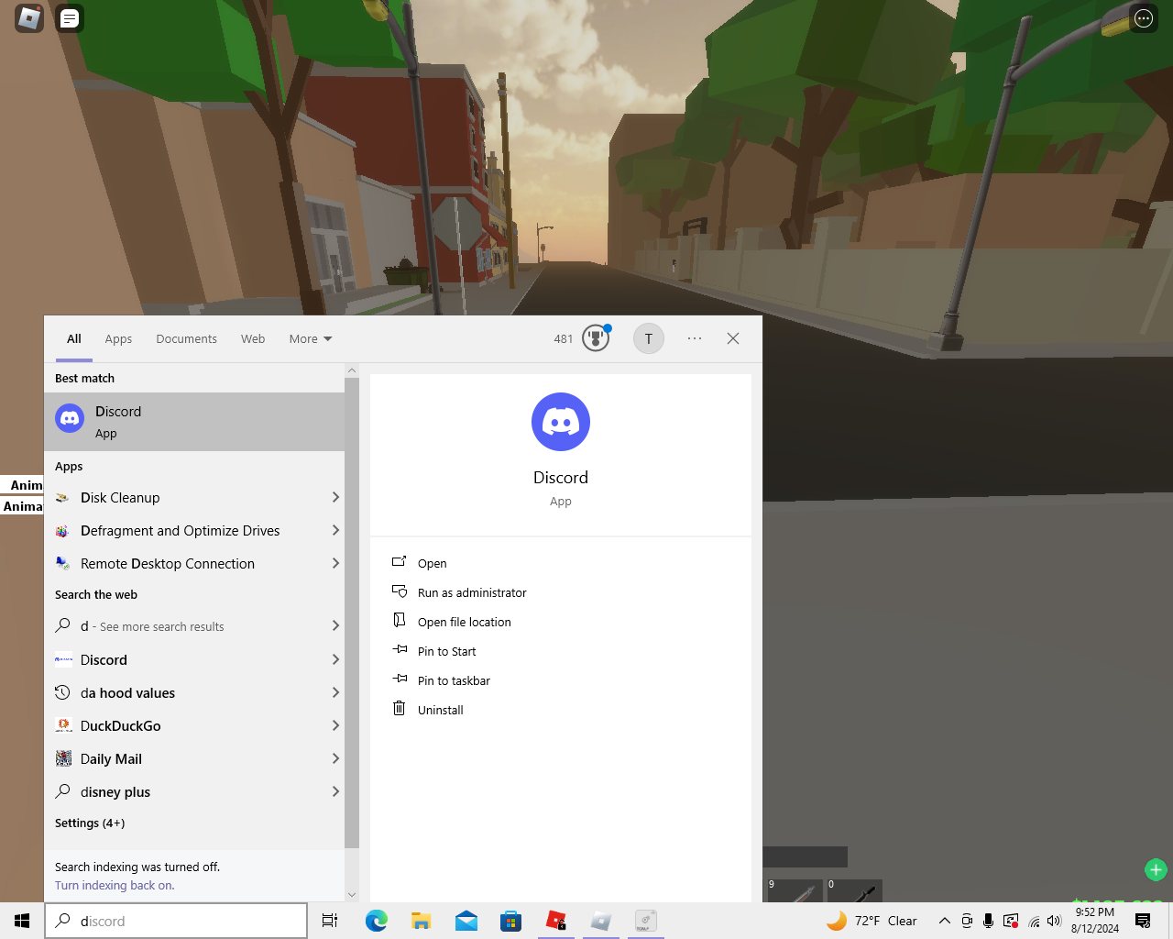Expand 'da hood values' arrow
Image resolution: width=1173 pixels, height=939 pixels.
coord(335,692)
